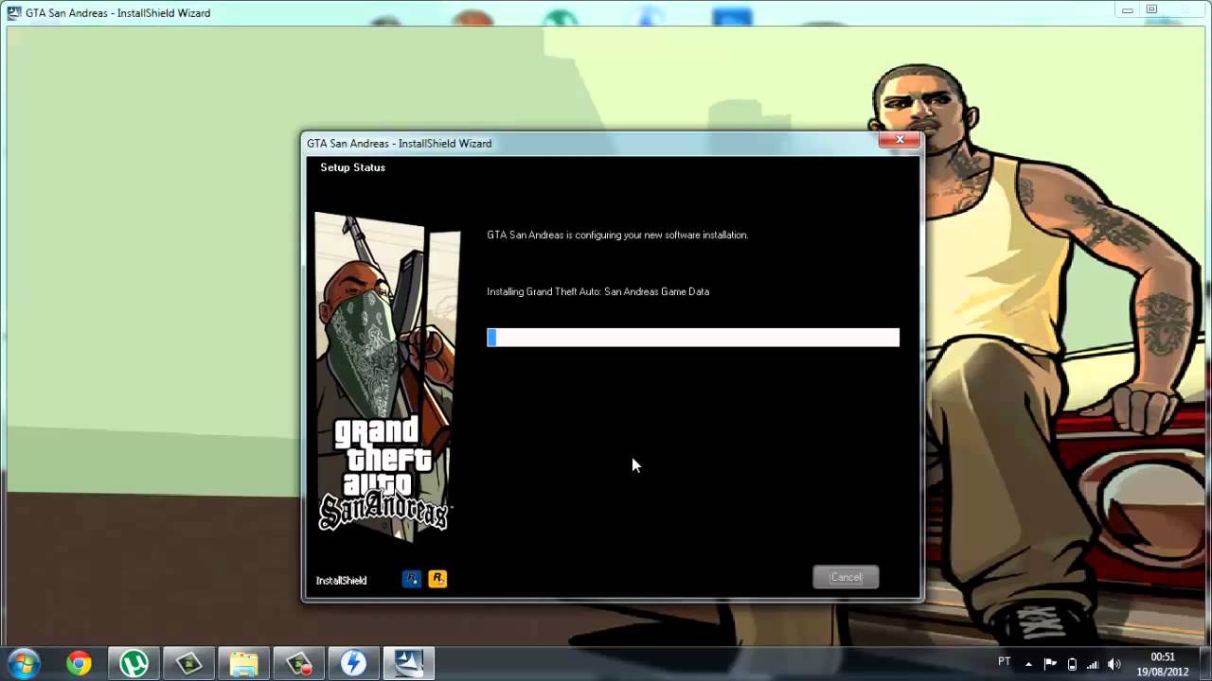Click the InstallShield icon in top-left title bar
This screenshot has height=681, width=1212.
click(13, 12)
